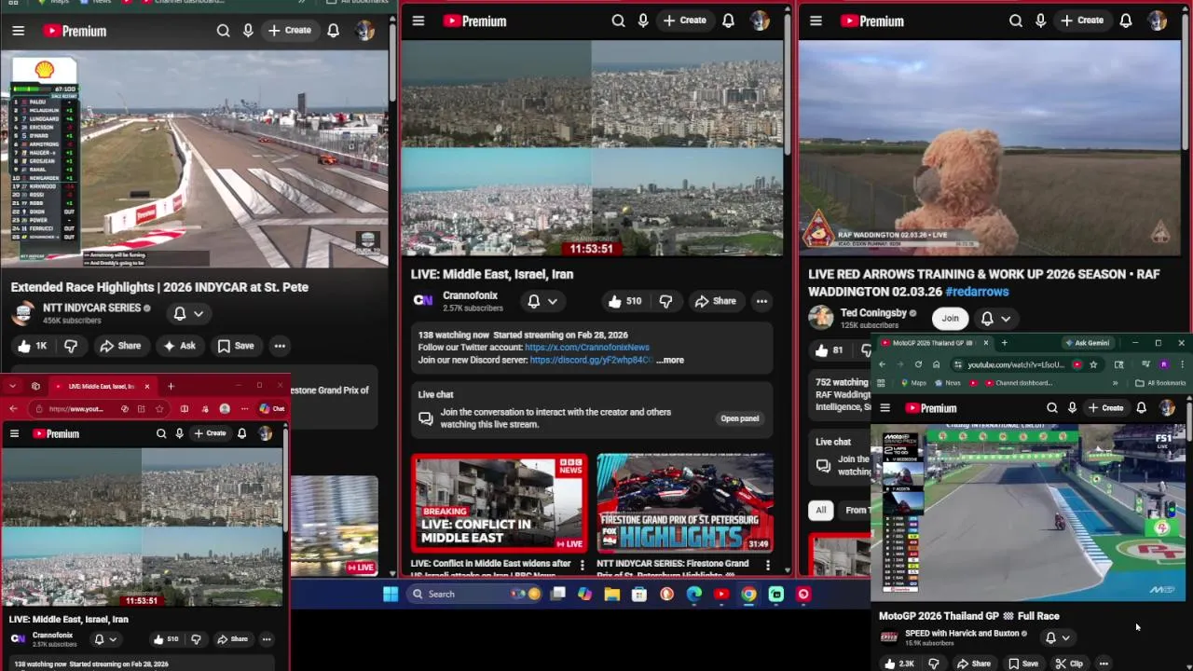Click microphone icon in large Crannofonix window header

643,21
